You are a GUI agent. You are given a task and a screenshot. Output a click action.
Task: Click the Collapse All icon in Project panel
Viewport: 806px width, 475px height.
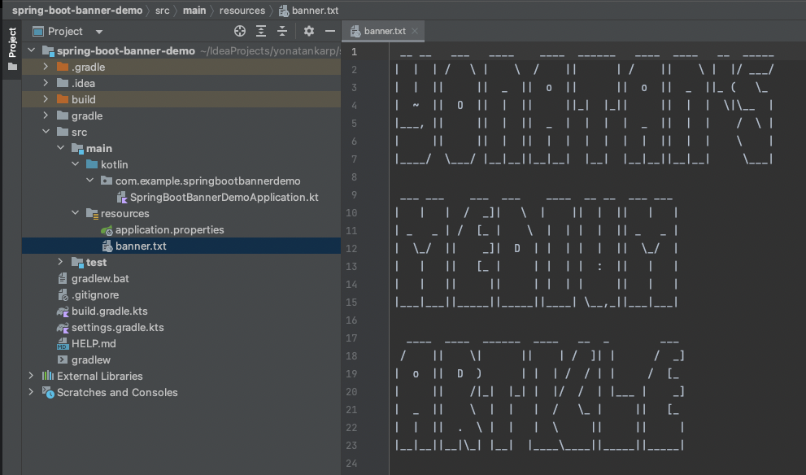[x=282, y=31]
